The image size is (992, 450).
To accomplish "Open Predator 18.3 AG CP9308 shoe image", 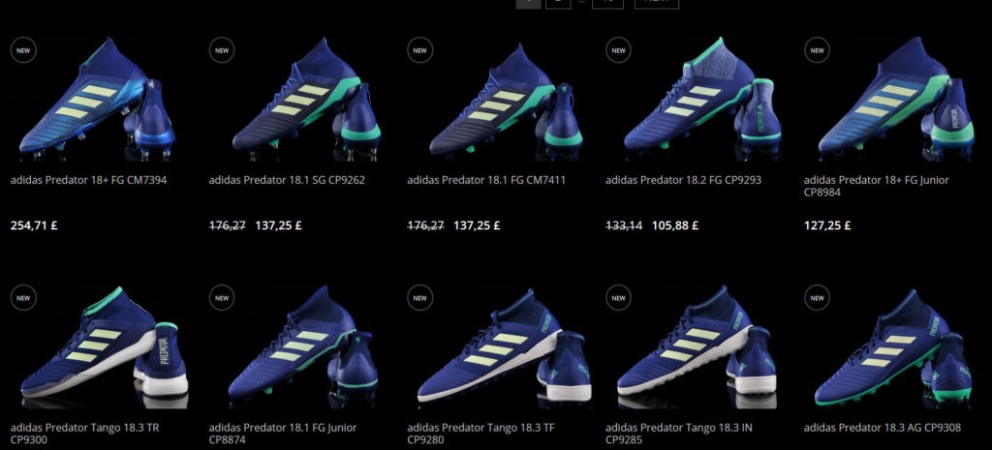I will [x=892, y=347].
